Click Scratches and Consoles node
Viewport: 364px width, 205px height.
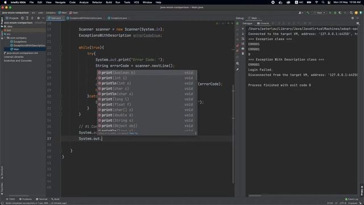click(x=18, y=61)
